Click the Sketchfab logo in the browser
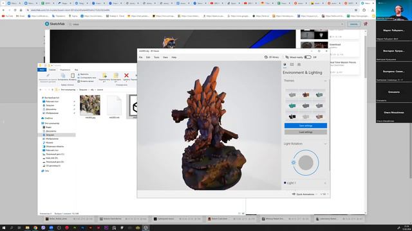This screenshot has width=412, height=231. [55, 24]
